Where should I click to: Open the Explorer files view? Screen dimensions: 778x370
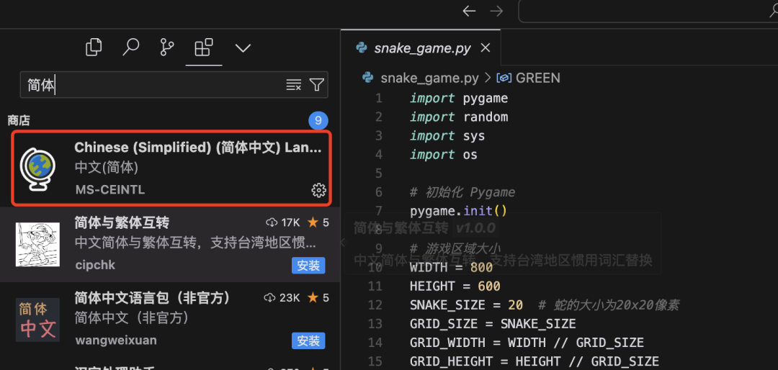[94, 48]
